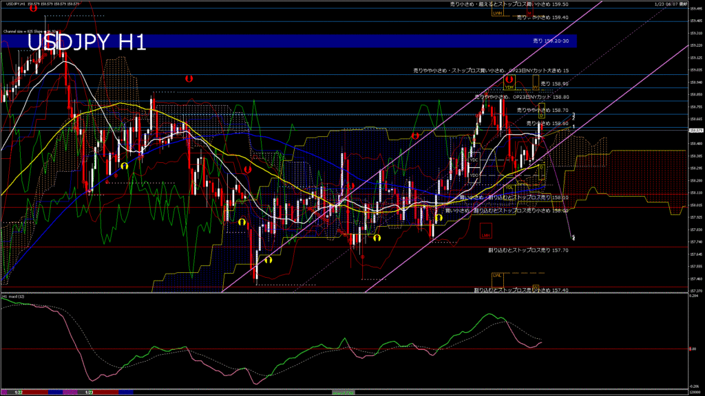Click the YDH marker box

point(509,87)
